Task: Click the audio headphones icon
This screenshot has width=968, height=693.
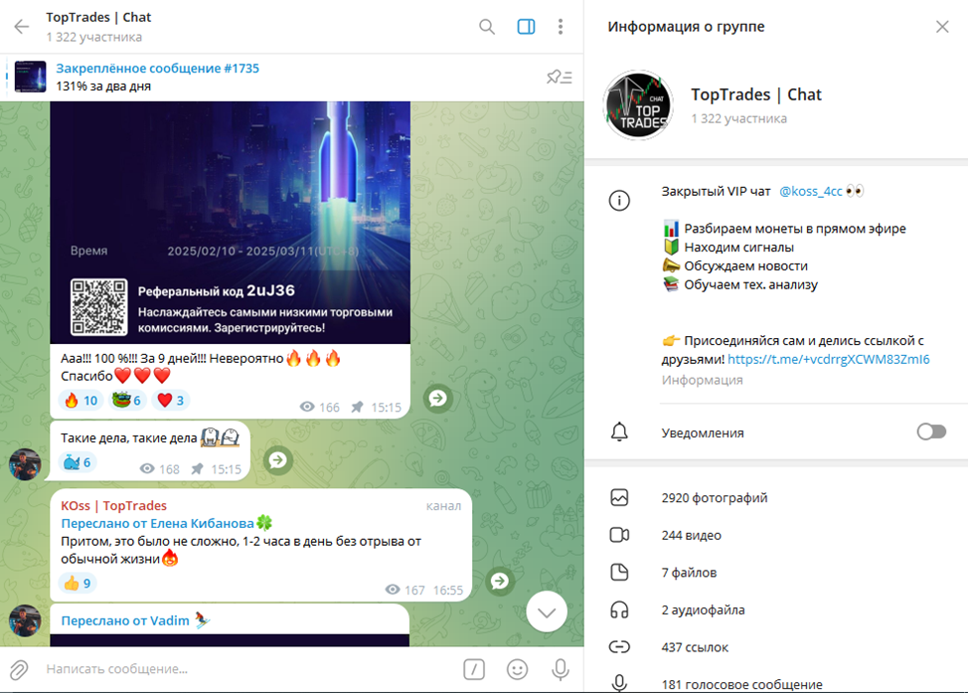Action: coord(619,610)
